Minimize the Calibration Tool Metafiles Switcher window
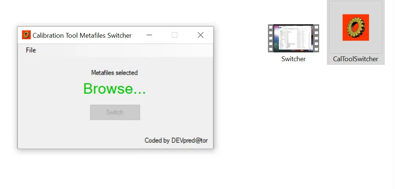395x189 pixels. click(x=149, y=35)
